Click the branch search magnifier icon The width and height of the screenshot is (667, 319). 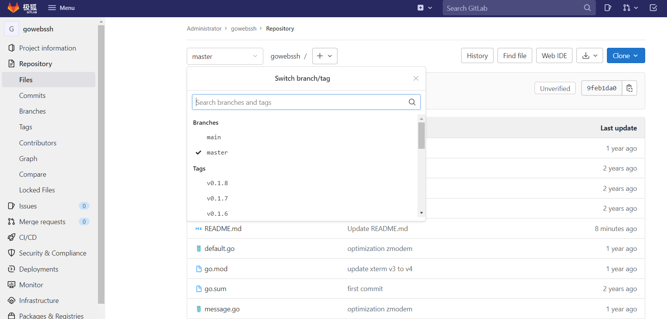(412, 102)
